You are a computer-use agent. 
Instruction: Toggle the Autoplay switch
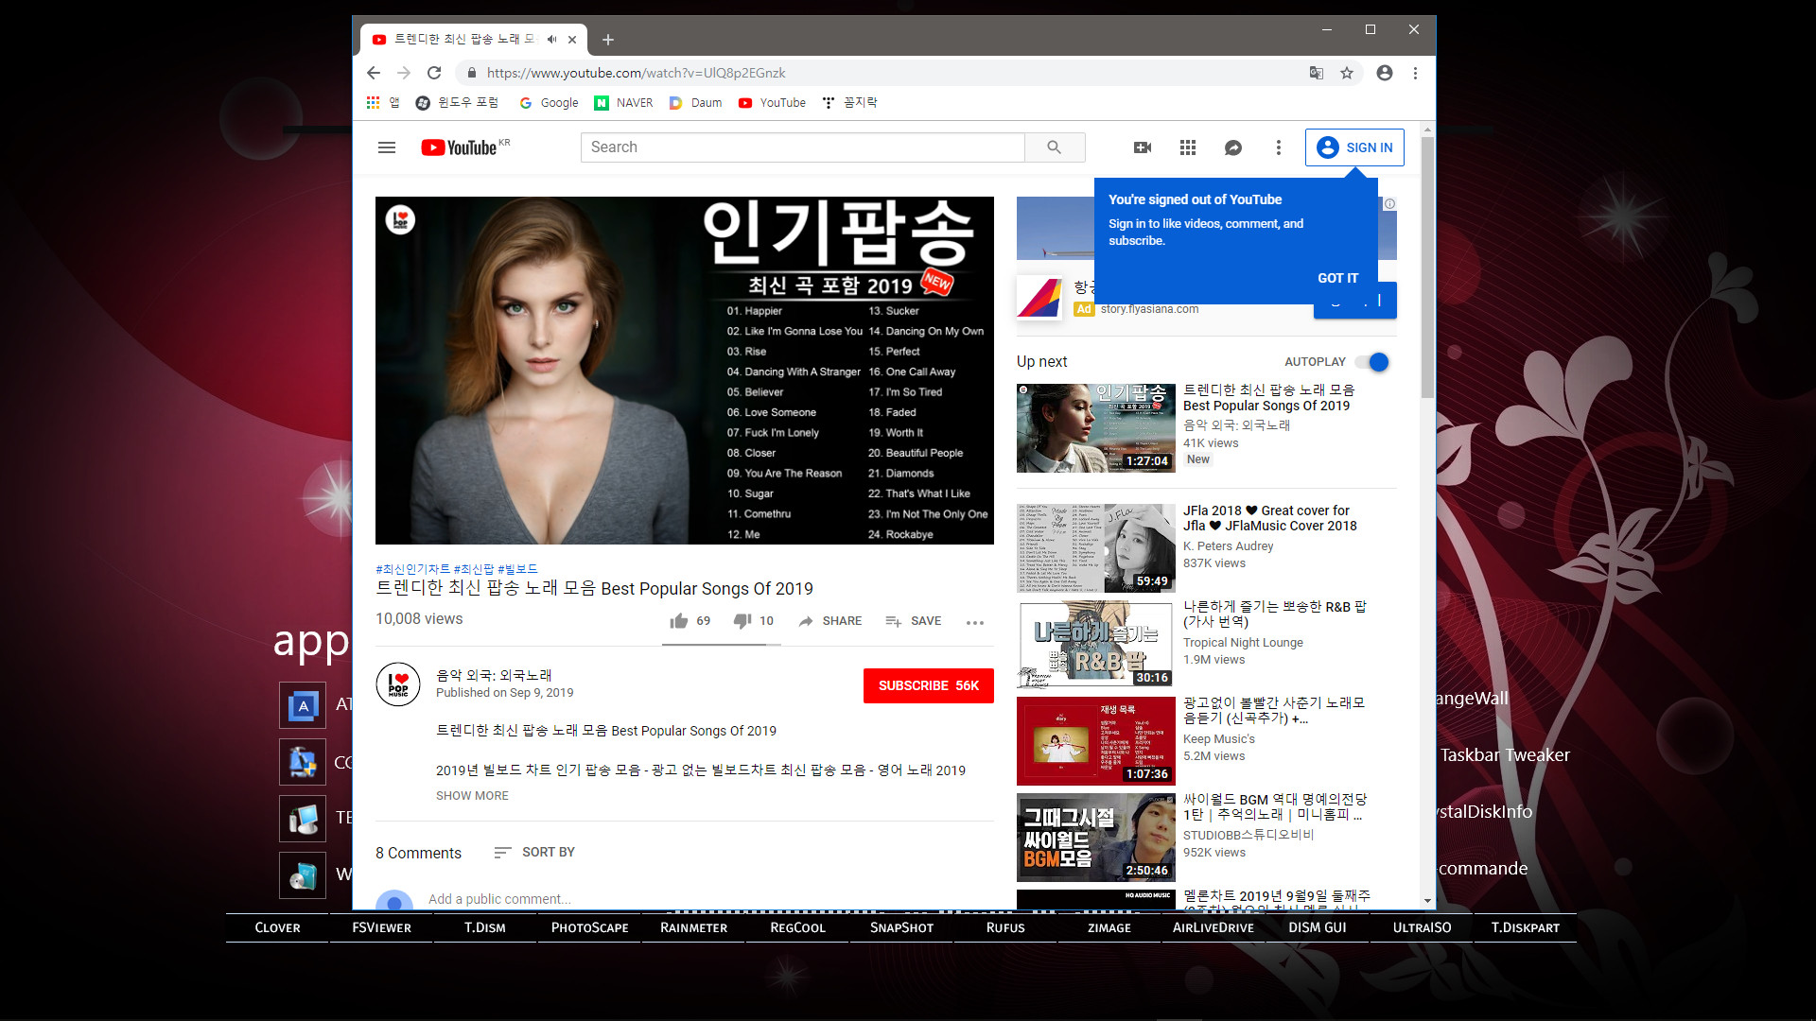tap(1371, 362)
